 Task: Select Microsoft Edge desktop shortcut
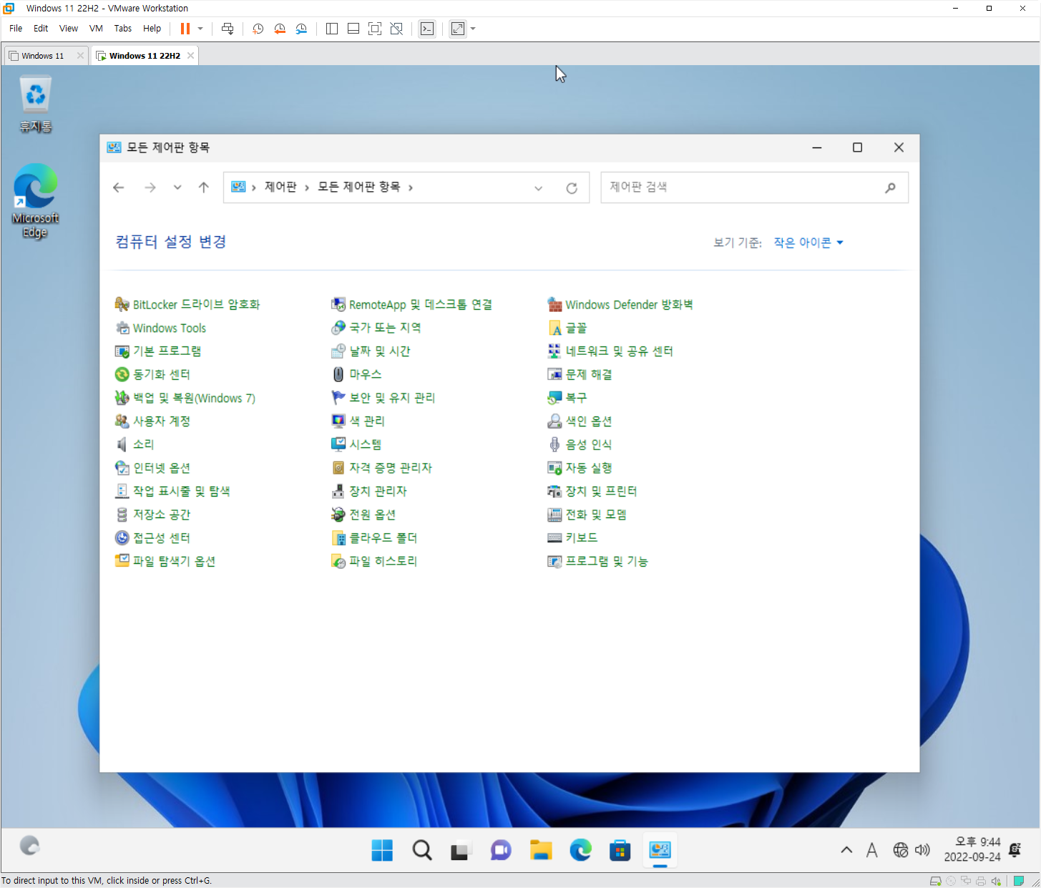[35, 201]
